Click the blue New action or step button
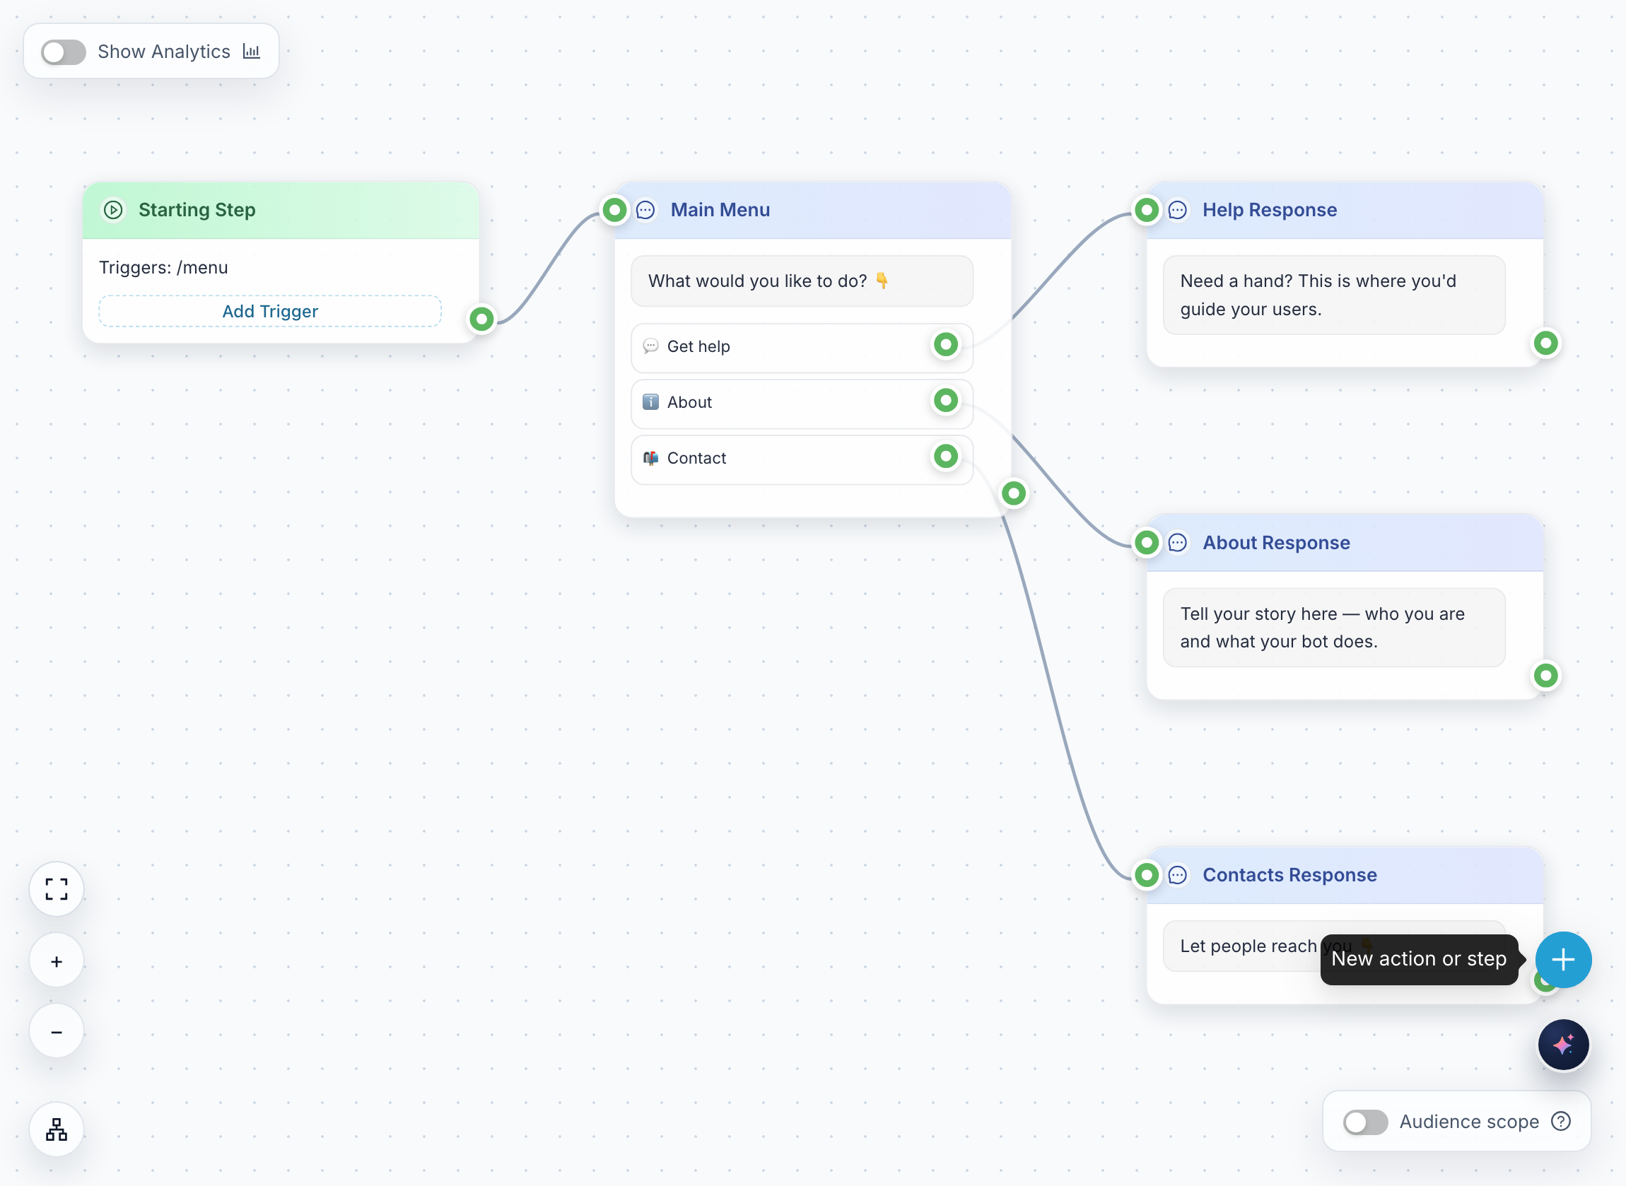The width and height of the screenshot is (1626, 1186). pyautogui.click(x=1563, y=959)
